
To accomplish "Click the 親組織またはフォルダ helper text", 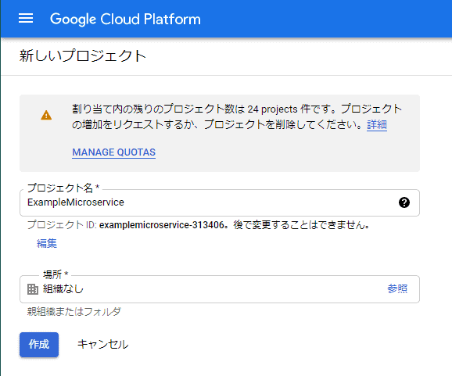I will click(74, 311).
